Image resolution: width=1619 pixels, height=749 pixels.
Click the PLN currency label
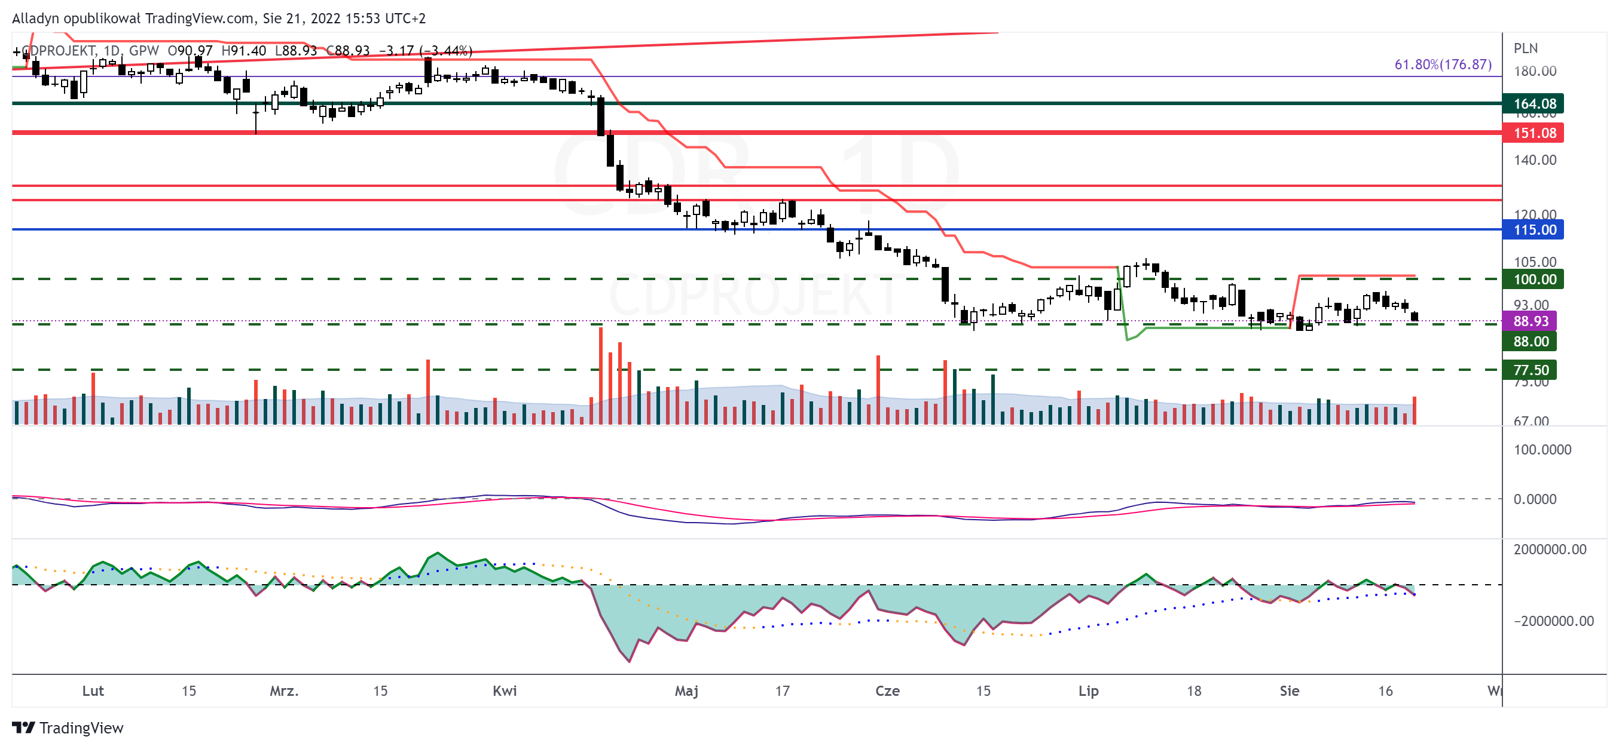[x=1525, y=48]
